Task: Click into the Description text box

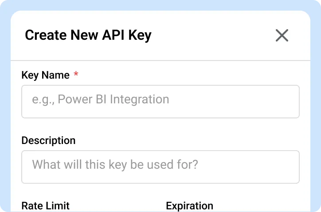Action: [160, 167]
